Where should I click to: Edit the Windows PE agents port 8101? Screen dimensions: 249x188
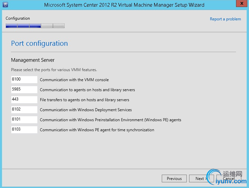coord(24,119)
